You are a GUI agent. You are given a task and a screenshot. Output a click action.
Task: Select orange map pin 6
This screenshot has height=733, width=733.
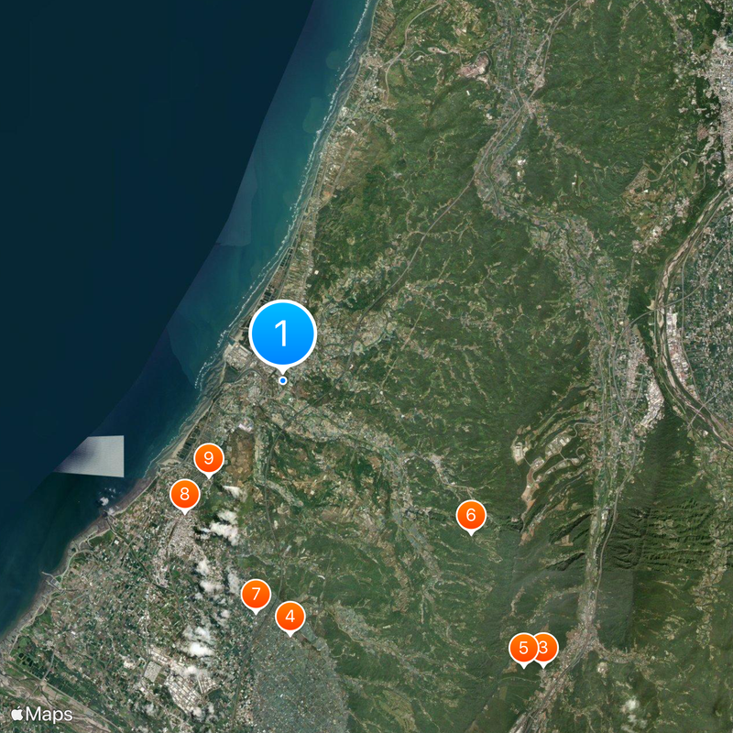(x=470, y=515)
